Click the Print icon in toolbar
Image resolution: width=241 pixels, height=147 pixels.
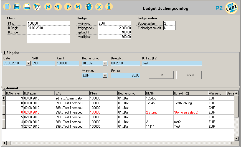click(x=27, y=7)
